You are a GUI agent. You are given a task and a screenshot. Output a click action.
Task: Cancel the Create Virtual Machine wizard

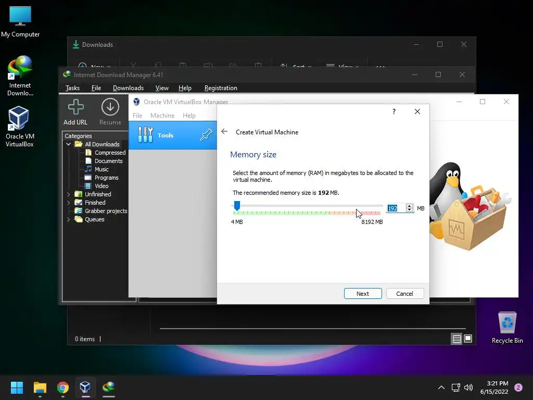coord(404,294)
